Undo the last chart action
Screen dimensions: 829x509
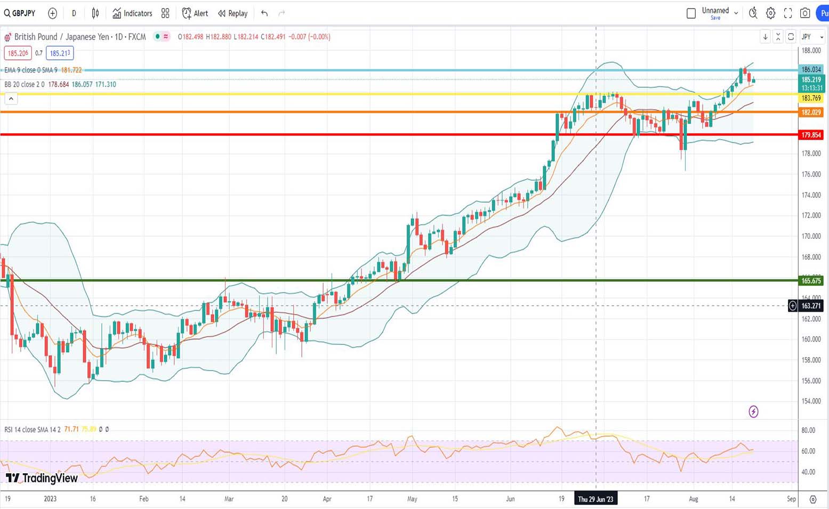pyautogui.click(x=264, y=13)
